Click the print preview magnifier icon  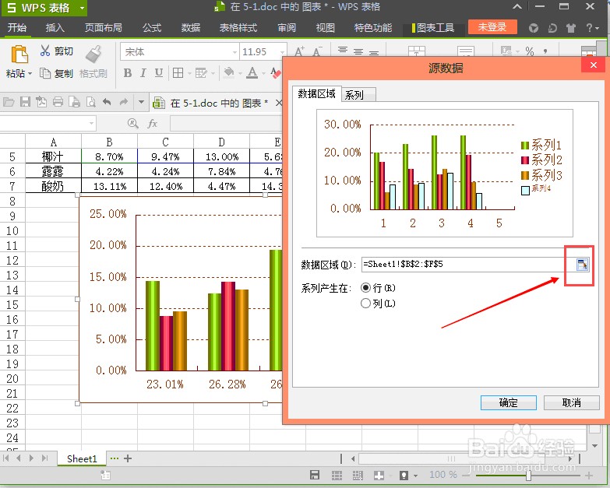click(90, 102)
